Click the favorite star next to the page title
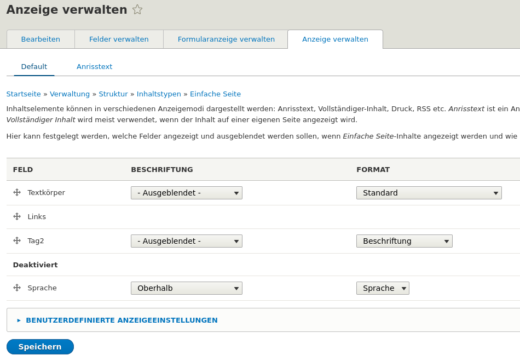 137,9
